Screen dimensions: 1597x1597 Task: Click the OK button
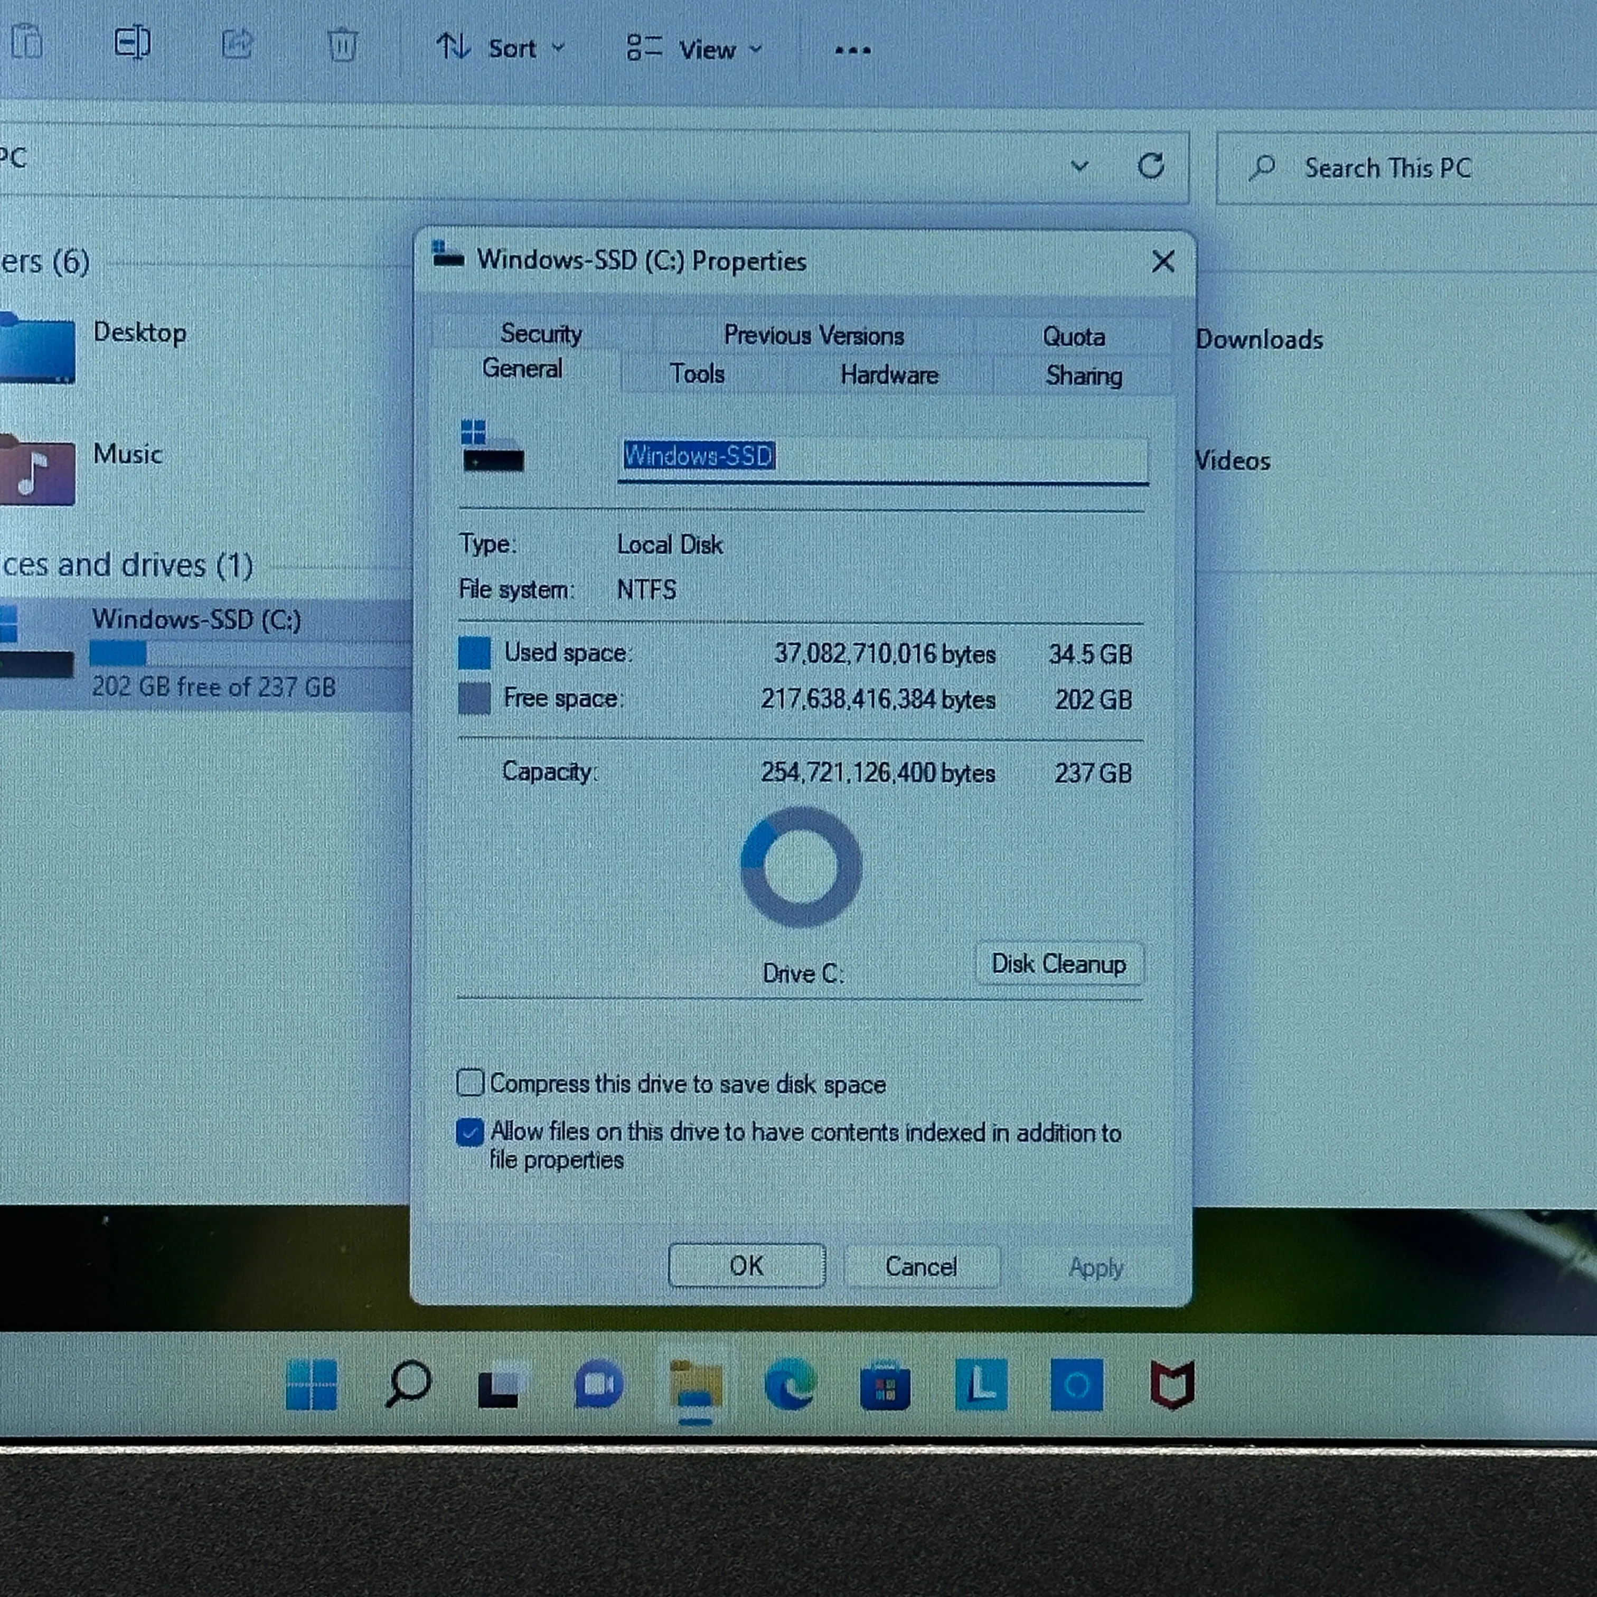click(746, 1265)
